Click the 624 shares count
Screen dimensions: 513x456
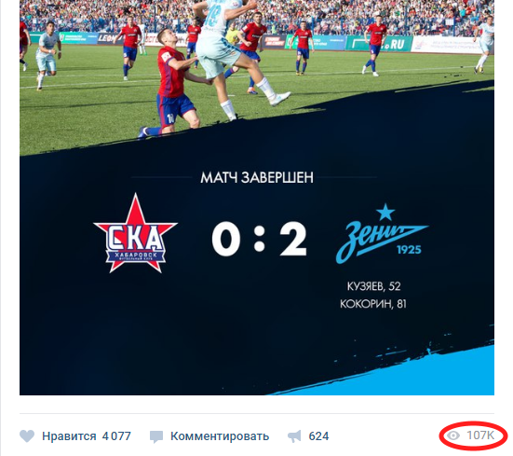(x=318, y=436)
